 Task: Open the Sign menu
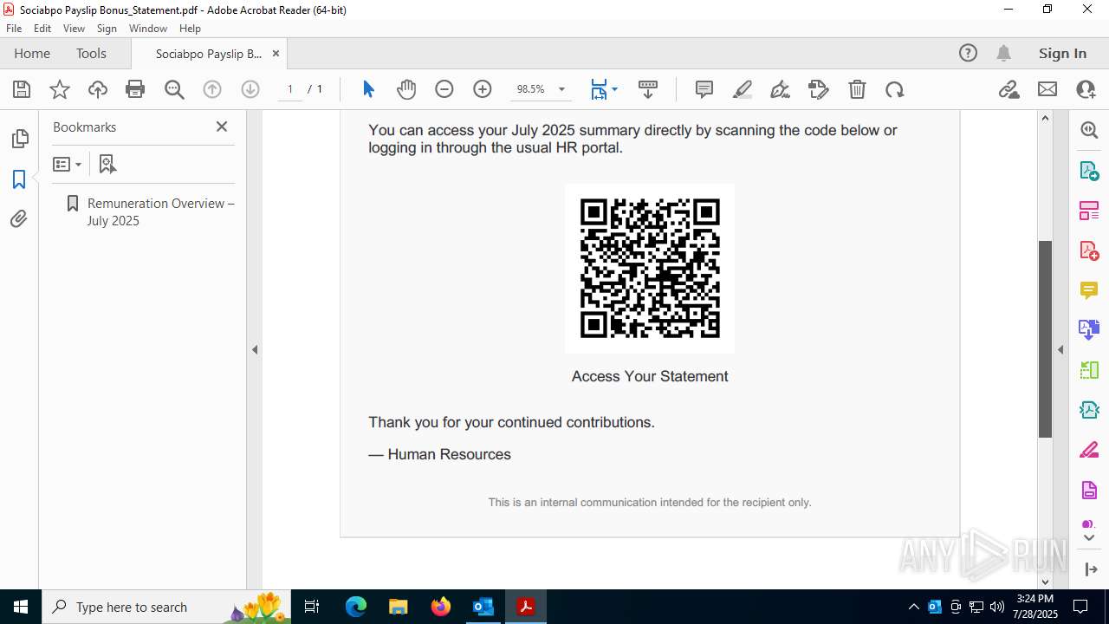(107, 29)
